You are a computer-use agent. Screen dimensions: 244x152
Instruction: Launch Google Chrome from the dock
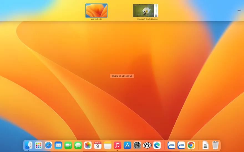click(191, 145)
